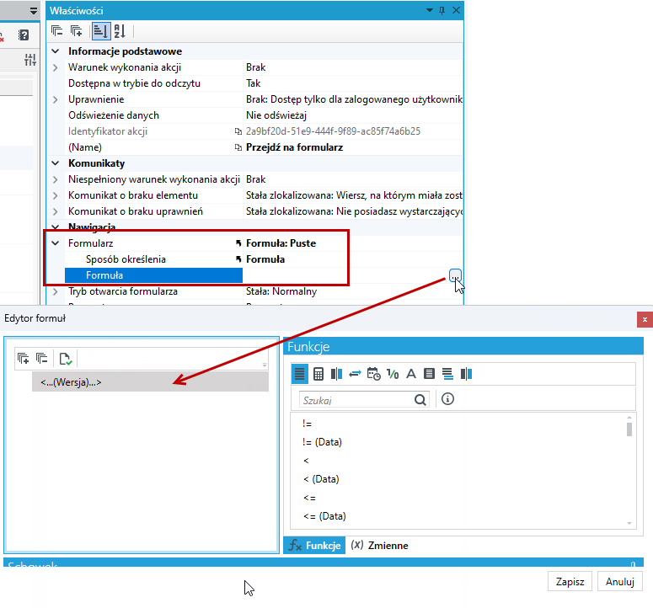The image size is (653, 608).
Task: Toggle categorized view in Właściwości toolbar
Action: pyautogui.click(x=101, y=31)
